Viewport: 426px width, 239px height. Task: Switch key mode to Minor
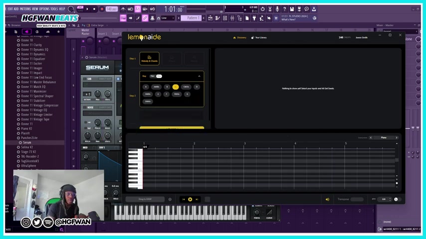pos(159,76)
